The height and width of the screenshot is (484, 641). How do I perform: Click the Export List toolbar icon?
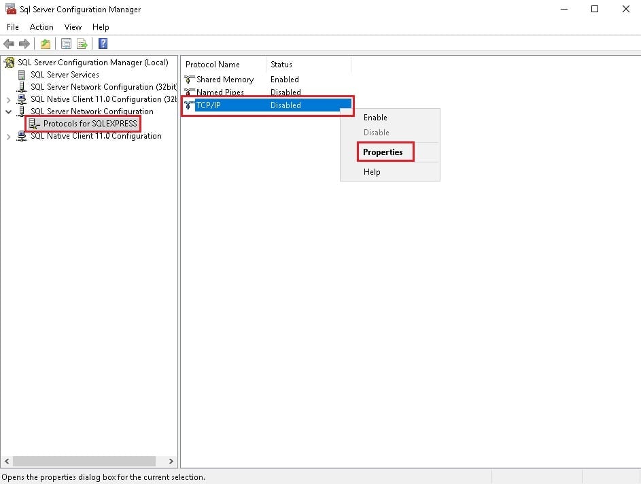tap(82, 44)
